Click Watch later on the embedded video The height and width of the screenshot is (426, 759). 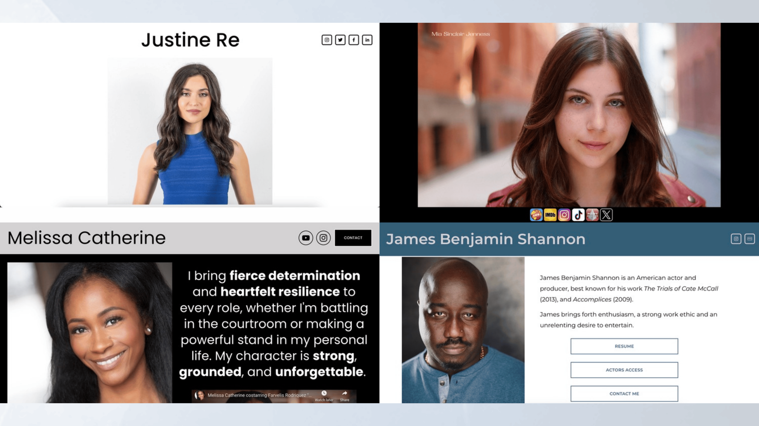point(324,395)
